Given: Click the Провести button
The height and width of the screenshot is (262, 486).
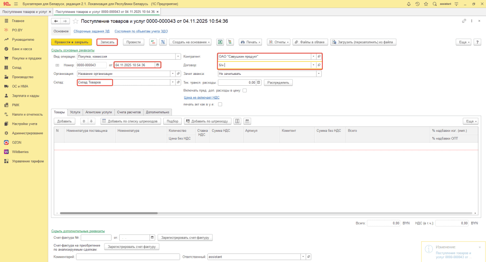Looking at the screenshot, I should point(133,42).
